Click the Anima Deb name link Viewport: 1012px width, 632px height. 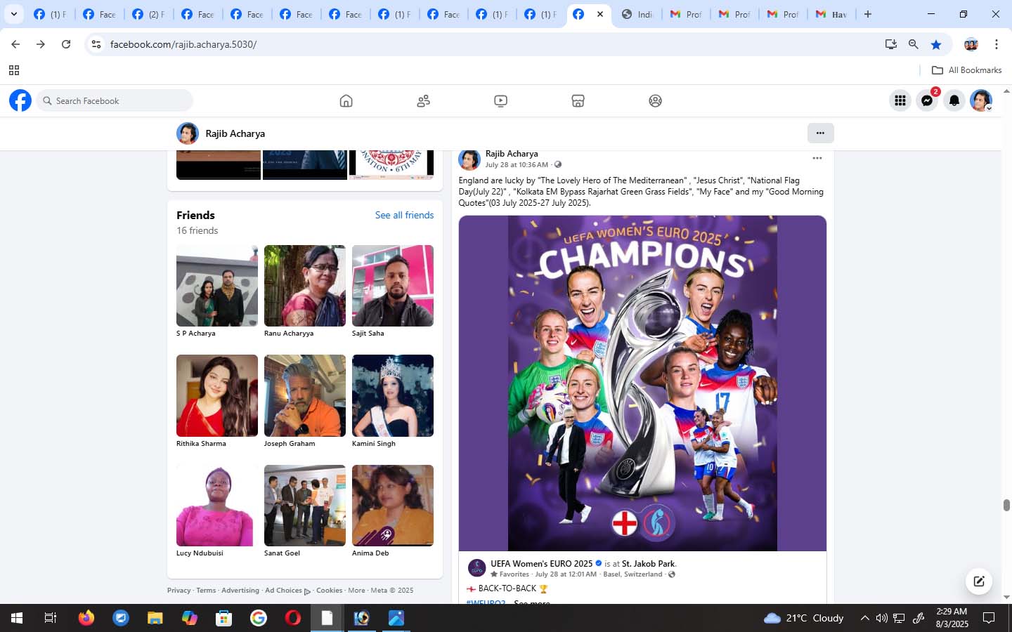click(x=370, y=553)
